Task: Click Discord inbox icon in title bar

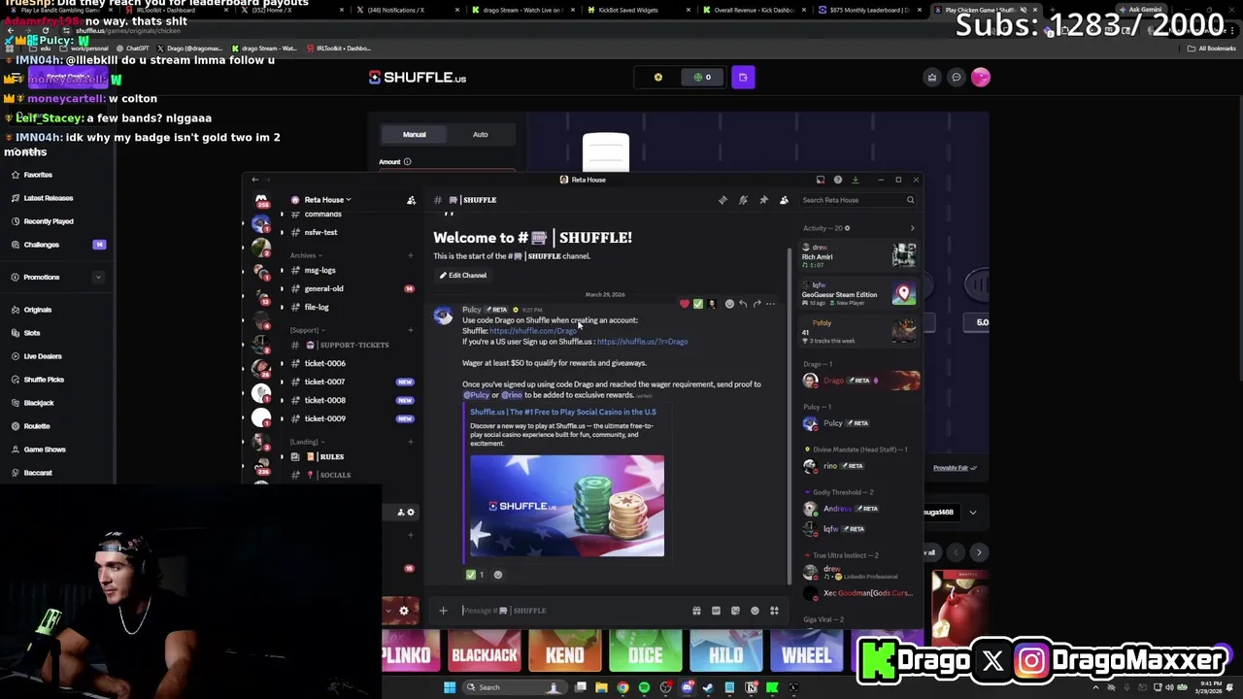Action: point(821,180)
